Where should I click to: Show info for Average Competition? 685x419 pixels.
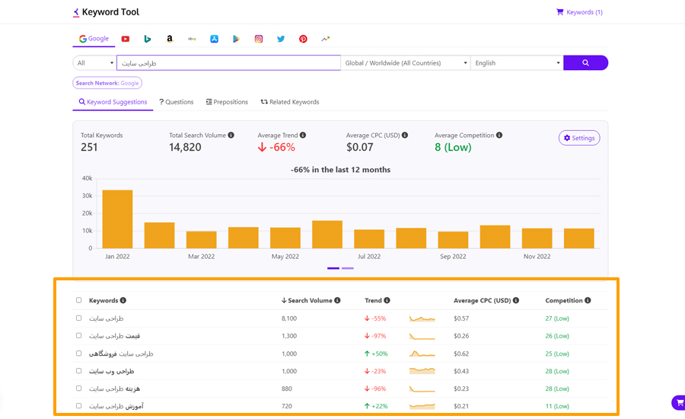(x=499, y=135)
